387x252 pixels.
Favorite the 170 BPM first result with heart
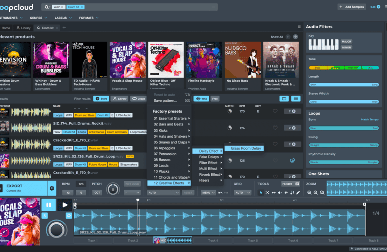click(275, 111)
